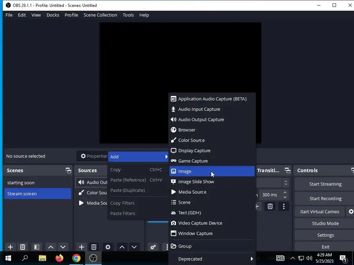
Task: Open the Scene Collection menu
Action: tap(100, 15)
